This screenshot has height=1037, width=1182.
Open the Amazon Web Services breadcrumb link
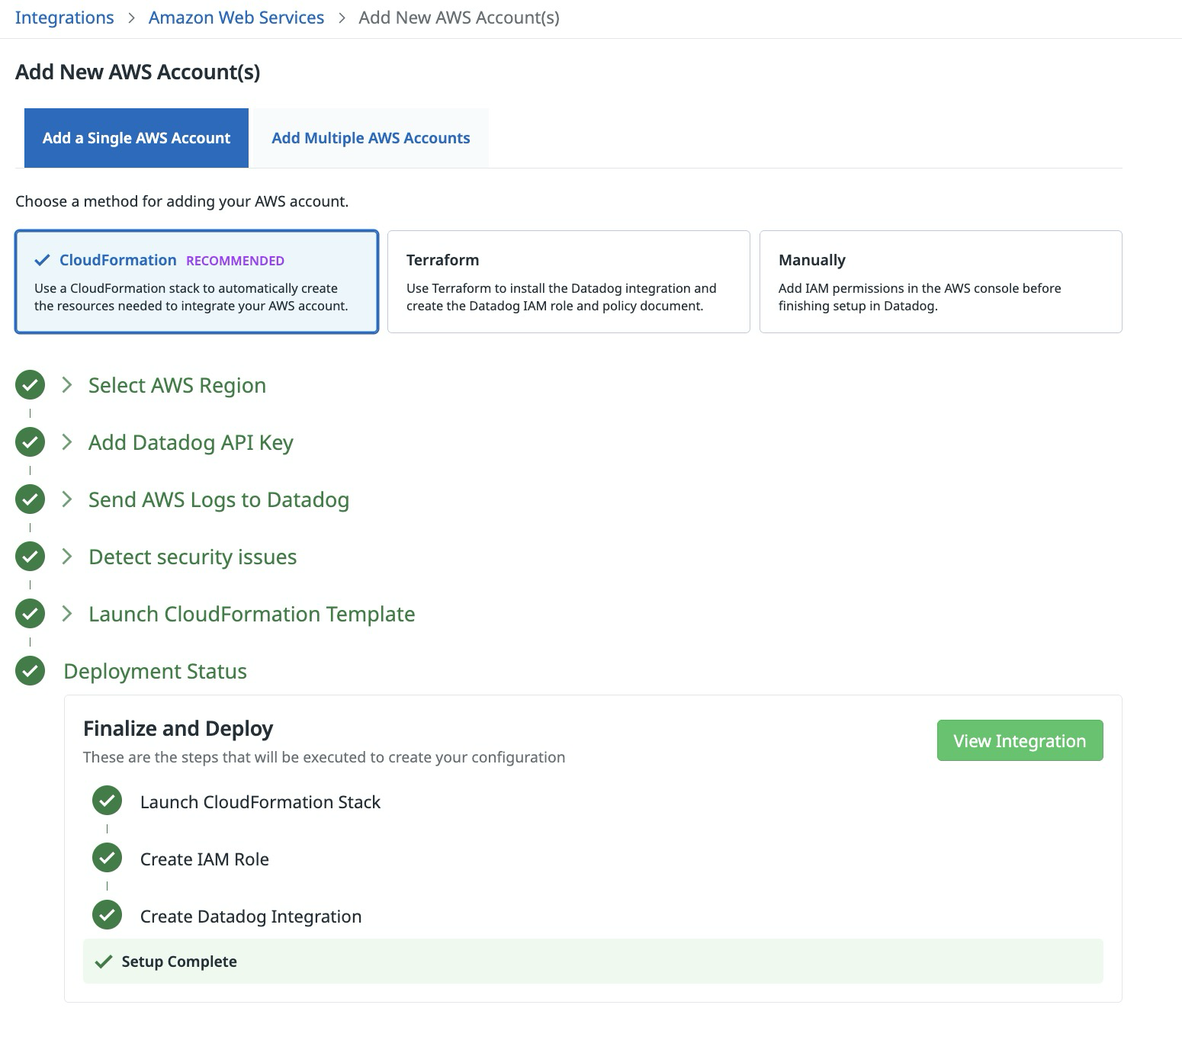tap(236, 17)
